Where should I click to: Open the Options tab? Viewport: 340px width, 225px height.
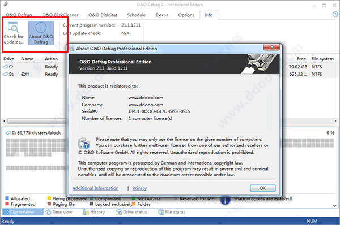(x=186, y=15)
